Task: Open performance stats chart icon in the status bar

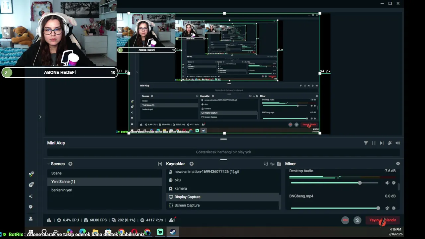Action: point(49,220)
